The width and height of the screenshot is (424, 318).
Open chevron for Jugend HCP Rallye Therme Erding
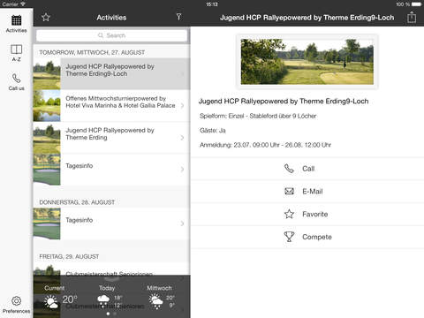(x=182, y=138)
